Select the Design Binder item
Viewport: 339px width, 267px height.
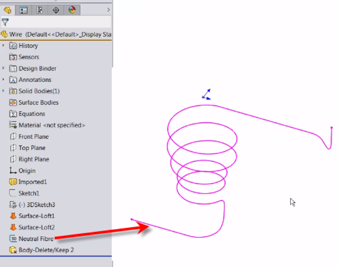coord(37,68)
